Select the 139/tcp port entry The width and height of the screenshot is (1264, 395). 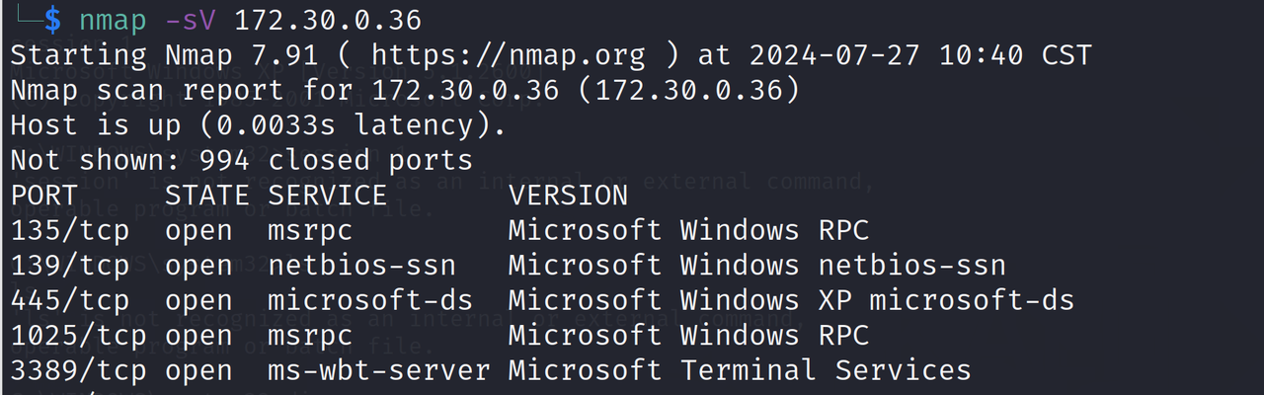[x=79, y=266]
